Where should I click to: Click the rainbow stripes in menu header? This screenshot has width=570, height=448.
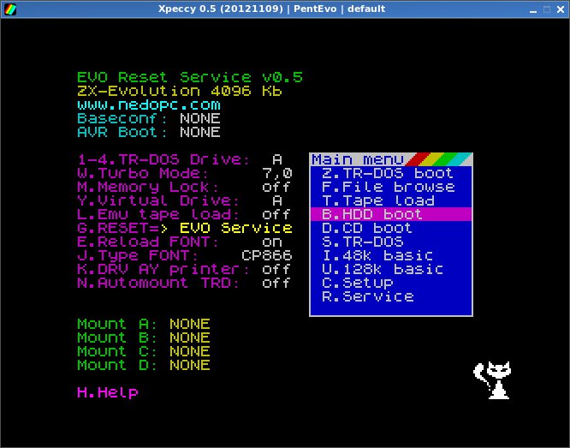click(x=439, y=159)
